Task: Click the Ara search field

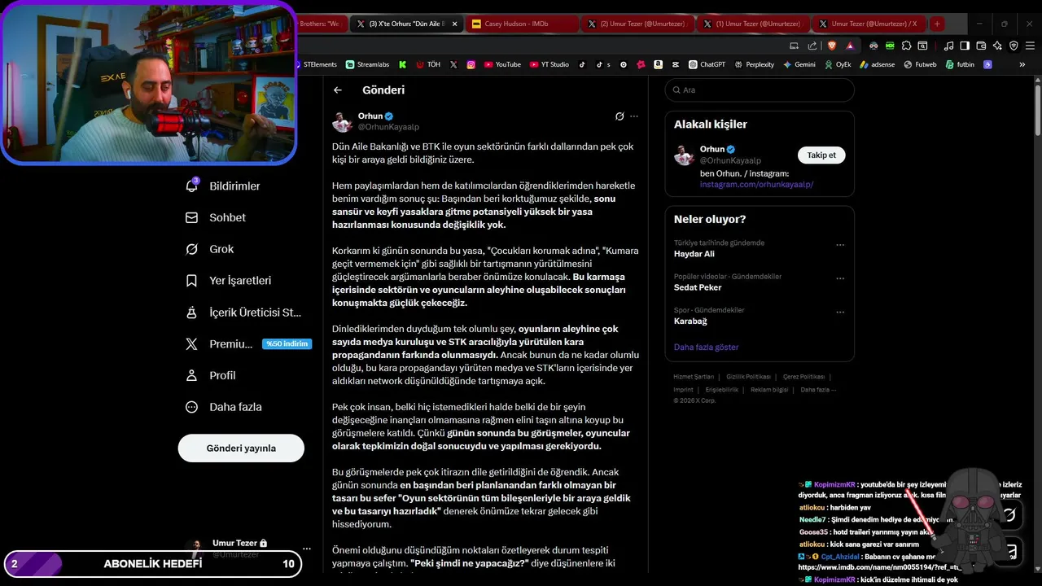Action: click(760, 90)
